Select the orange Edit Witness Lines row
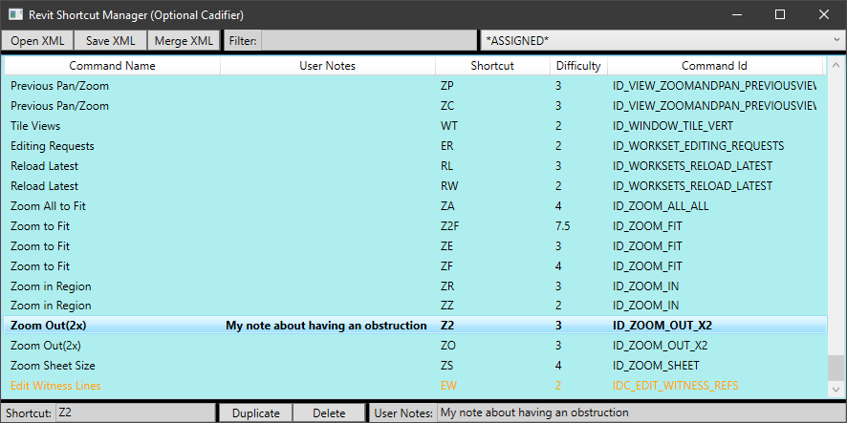 tap(416, 385)
